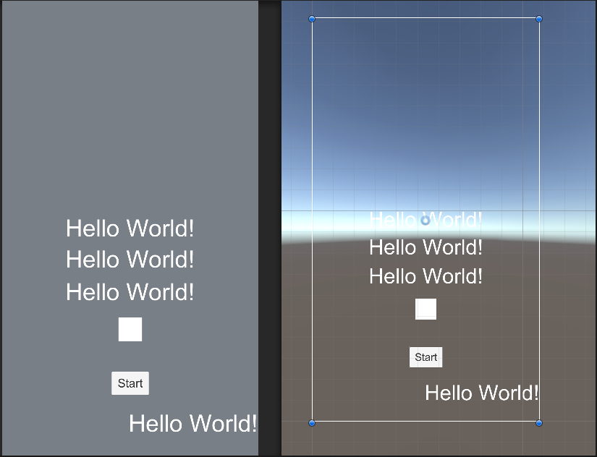
Task: Click middle Hello World! of three stacked in Game view
Action: (130, 259)
